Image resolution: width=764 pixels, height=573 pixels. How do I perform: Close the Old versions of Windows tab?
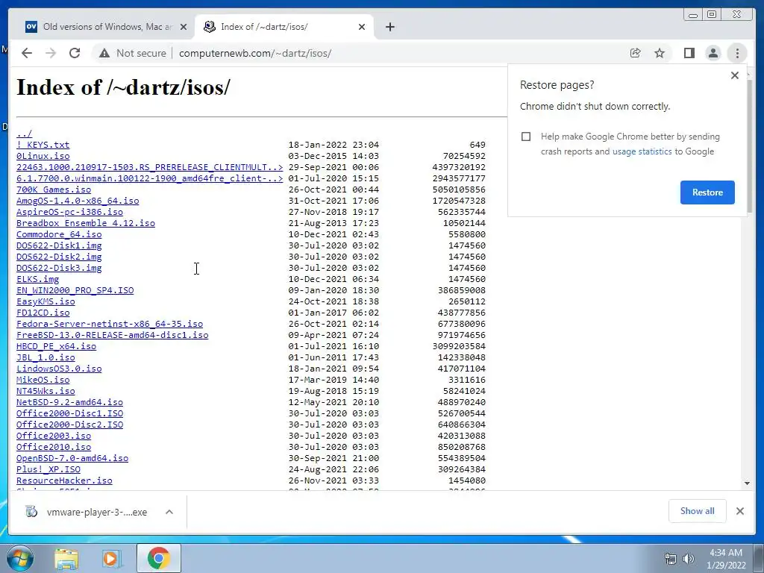pos(184,27)
